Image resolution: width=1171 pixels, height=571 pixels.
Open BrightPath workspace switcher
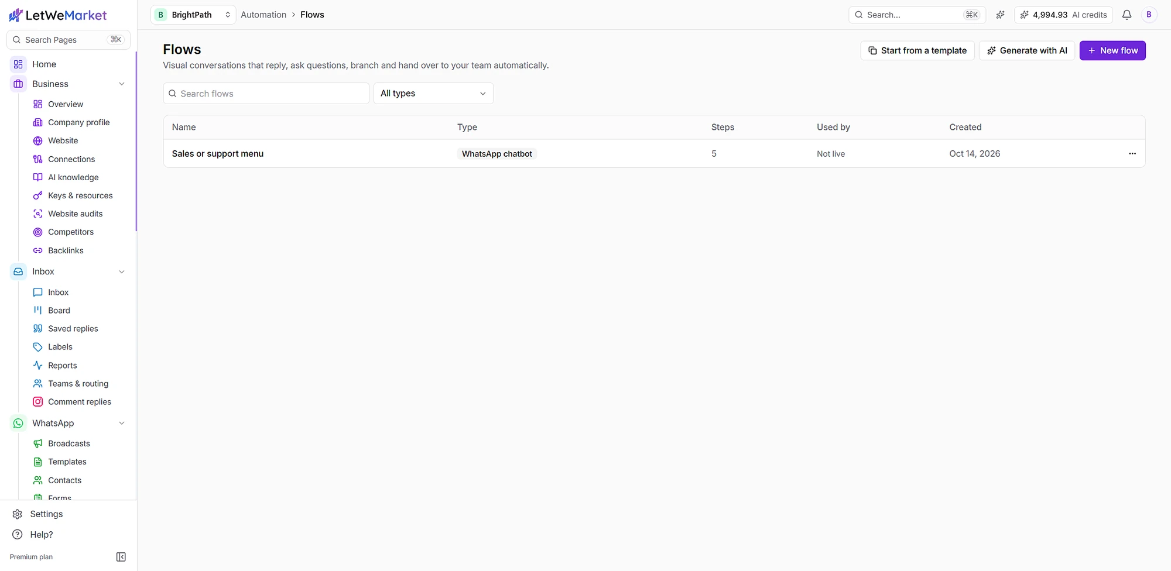point(193,15)
